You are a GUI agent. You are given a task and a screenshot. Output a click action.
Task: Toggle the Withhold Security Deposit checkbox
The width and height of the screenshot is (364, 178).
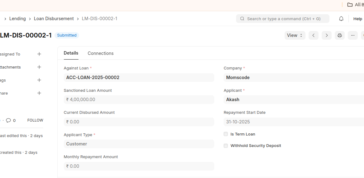coord(226,146)
